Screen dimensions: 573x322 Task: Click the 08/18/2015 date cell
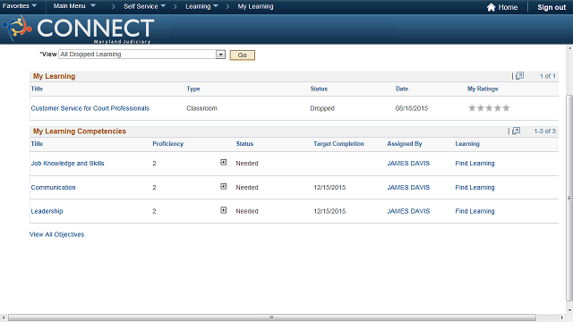[412, 108]
